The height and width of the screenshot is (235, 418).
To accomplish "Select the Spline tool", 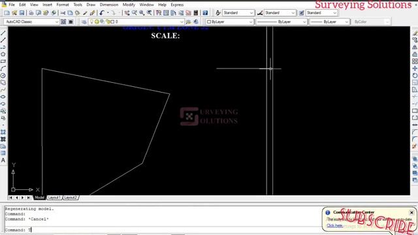I will click(x=3, y=90).
